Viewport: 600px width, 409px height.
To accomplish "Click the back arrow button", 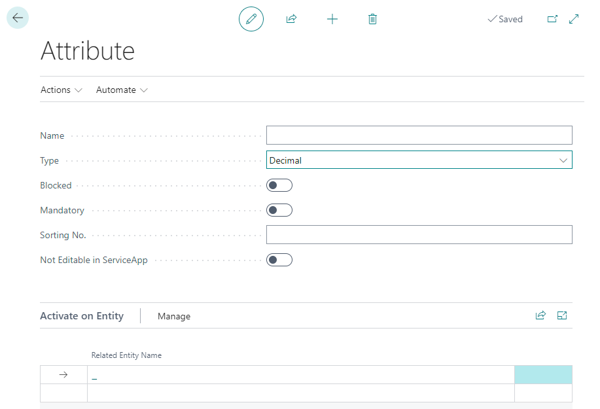I will [18, 18].
